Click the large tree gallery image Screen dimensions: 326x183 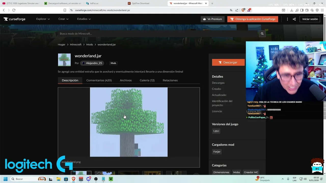129,122
